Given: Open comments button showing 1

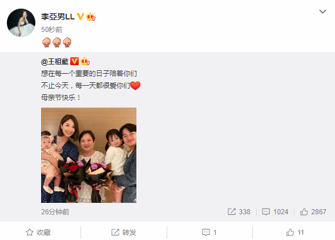Looking at the screenshot, I should tap(209, 233).
